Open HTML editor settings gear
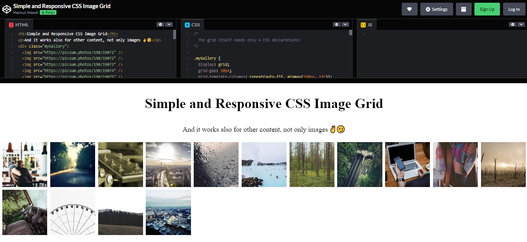Screen dimensions: 527x242 tap(160, 24)
